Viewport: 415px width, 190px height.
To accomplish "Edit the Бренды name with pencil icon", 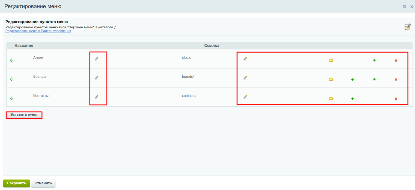I will coord(96,78).
